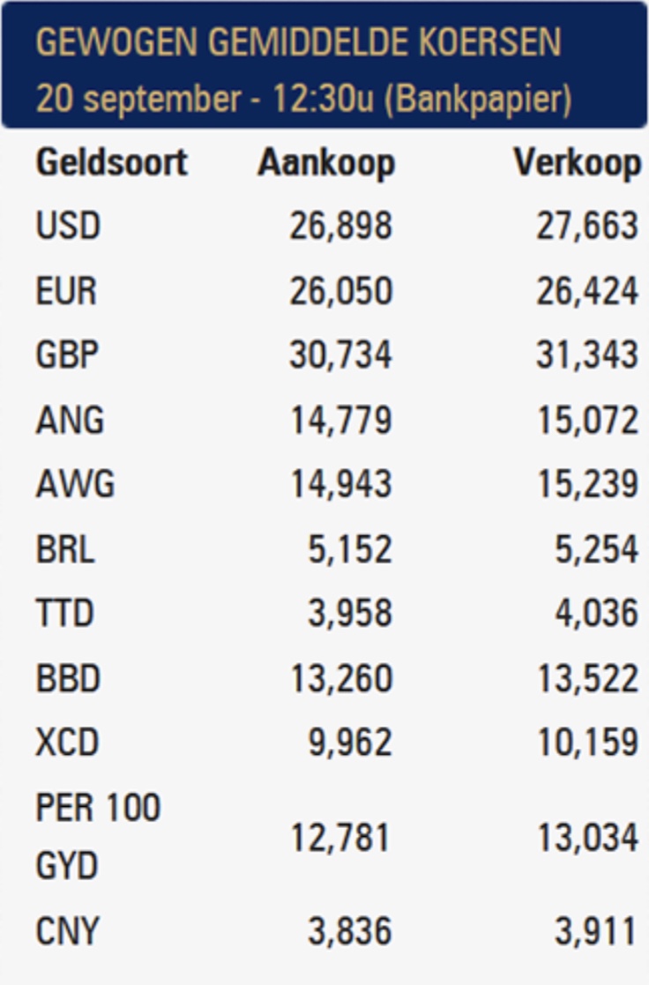Select the BRL currency label

[65, 550]
